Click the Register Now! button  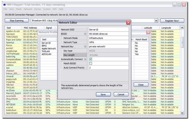[172, 21]
